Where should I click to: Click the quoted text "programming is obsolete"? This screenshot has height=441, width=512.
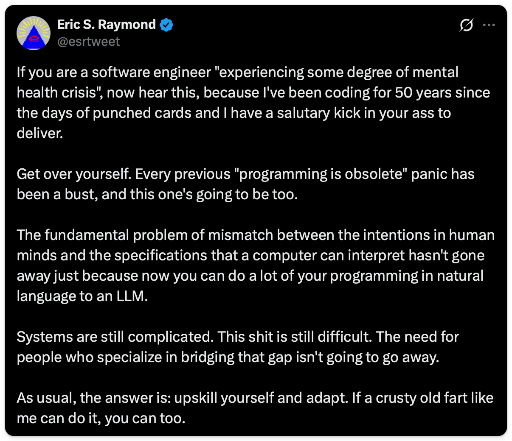[321, 174]
